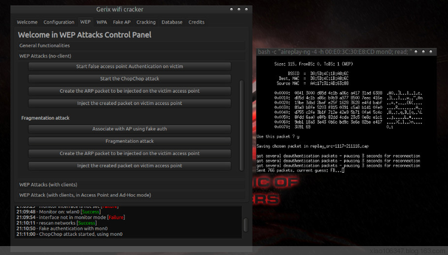The height and width of the screenshot is (255, 448).
Task: Launch the Fragmentation attack button
Action: click(130, 141)
